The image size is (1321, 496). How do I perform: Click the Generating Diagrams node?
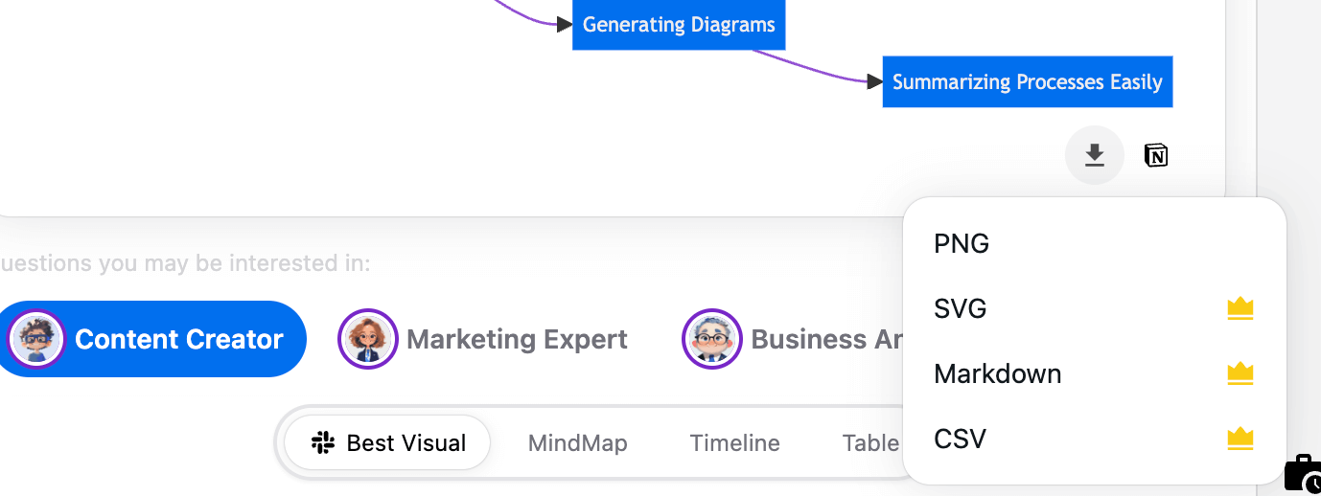(679, 25)
